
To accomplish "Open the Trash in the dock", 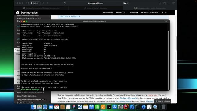I will pos(163,107).
